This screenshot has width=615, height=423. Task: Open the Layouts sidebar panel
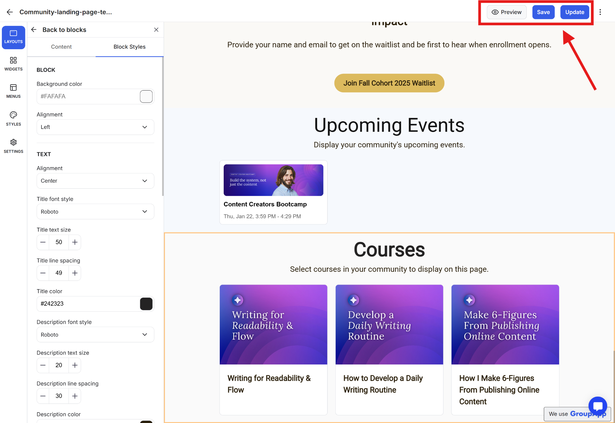[x=14, y=37]
